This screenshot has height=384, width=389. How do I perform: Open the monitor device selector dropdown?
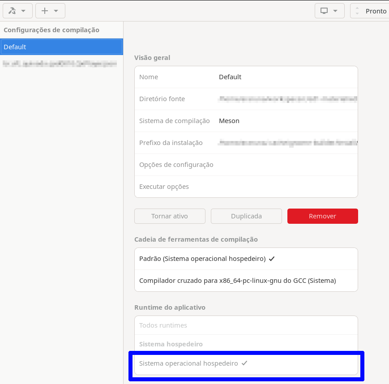tap(329, 11)
